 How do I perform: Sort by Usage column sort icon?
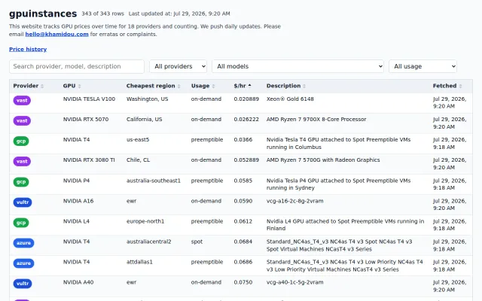coord(213,86)
